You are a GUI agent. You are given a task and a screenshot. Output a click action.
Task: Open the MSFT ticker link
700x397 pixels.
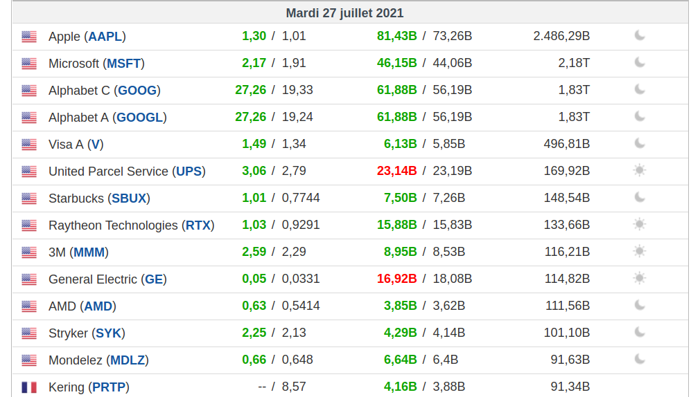click(123, 64)
